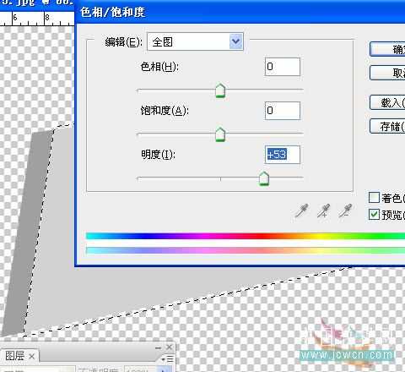The image size is (405, 372).
Task: Click the 饱和度 saturation slider handle
Action: 220,134
